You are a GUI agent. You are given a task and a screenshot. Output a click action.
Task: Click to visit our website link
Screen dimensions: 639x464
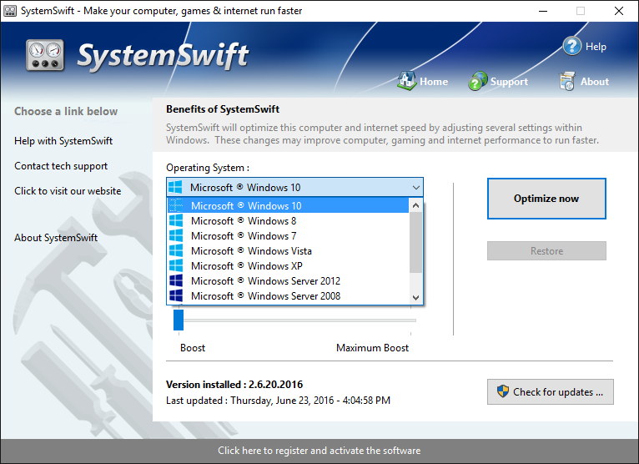click(68, 191)
